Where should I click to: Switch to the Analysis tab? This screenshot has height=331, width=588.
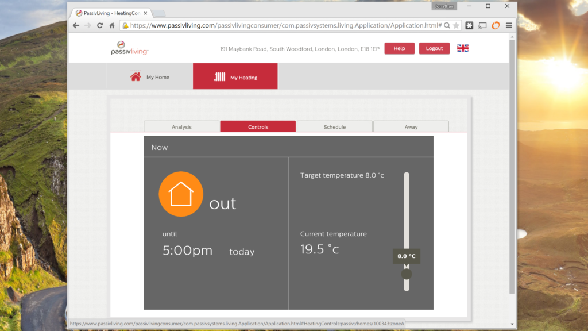181,126
